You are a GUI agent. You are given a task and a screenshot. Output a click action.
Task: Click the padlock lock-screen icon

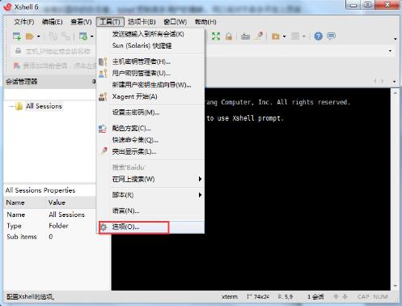229,36
